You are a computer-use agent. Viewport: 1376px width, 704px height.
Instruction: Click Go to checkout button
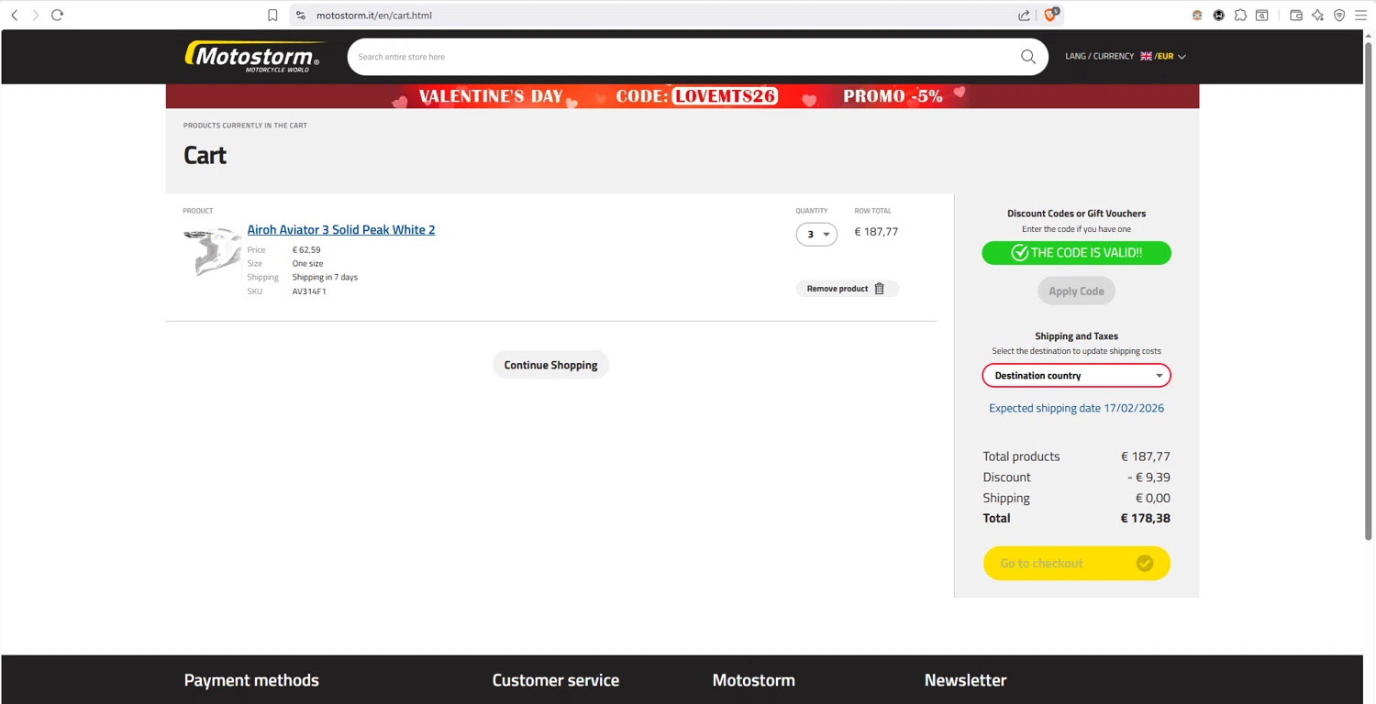[1076, 563]
